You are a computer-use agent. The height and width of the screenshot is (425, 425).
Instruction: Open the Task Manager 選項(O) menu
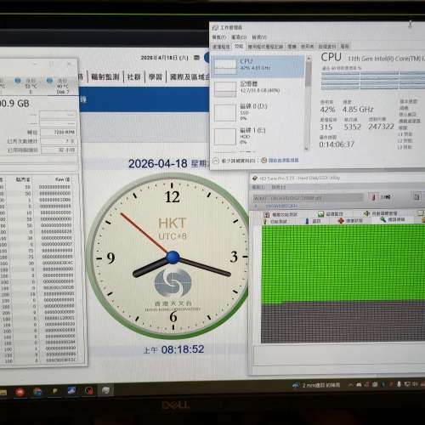[x=239, y=37]
